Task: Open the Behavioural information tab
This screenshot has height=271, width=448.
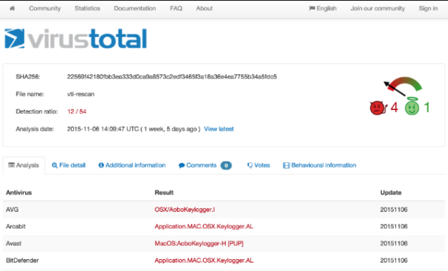Action: 320,166
